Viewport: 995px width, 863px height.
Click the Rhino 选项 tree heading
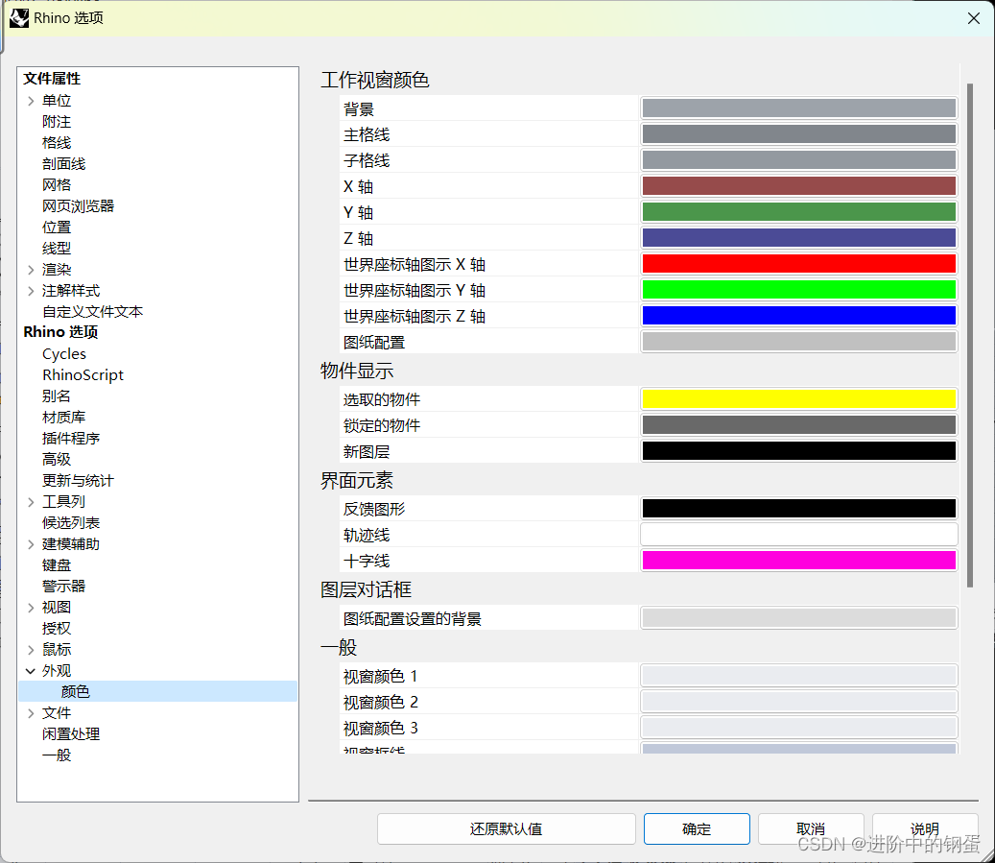pos(60,332)
